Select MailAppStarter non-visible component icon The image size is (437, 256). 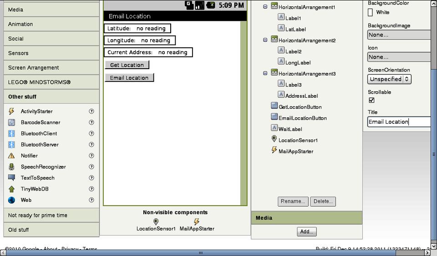pos(197,221)
